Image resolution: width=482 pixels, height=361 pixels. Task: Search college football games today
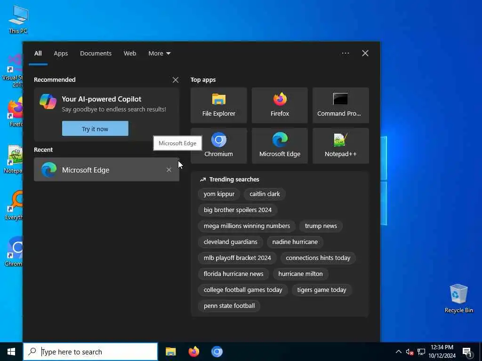[x=243, y=290]
